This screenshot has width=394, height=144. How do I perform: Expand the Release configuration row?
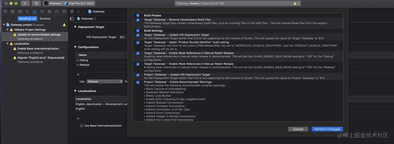(x=78, y=65)
